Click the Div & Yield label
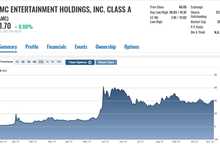Image resolution: width=220 pixels, height=144 pixels. click(x=198, y=32)
